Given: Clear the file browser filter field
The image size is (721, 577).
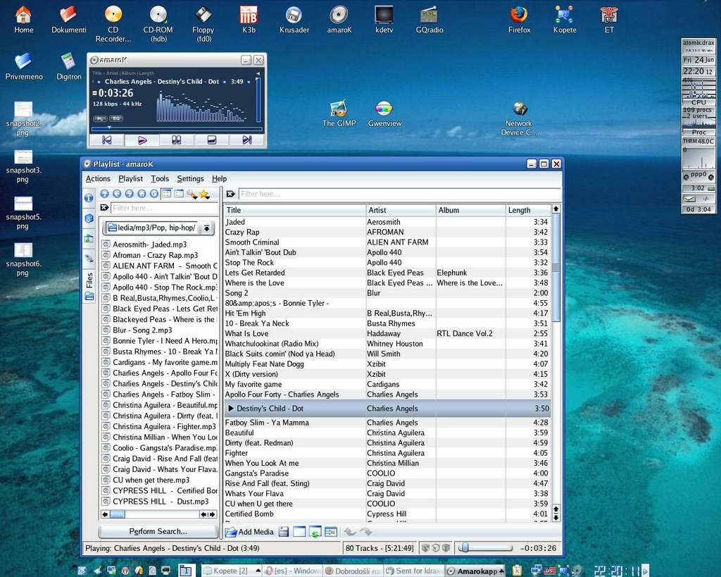Looking at the screenshot, I should pyautogui.click(x=105, y=208).
